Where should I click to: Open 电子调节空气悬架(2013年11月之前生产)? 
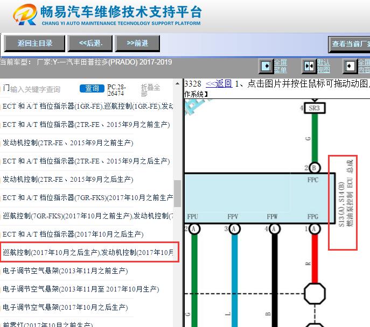(65, 271)
